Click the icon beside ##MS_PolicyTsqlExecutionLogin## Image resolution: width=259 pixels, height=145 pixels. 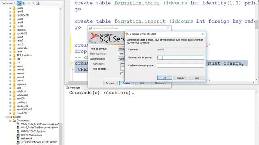point(18,128)
